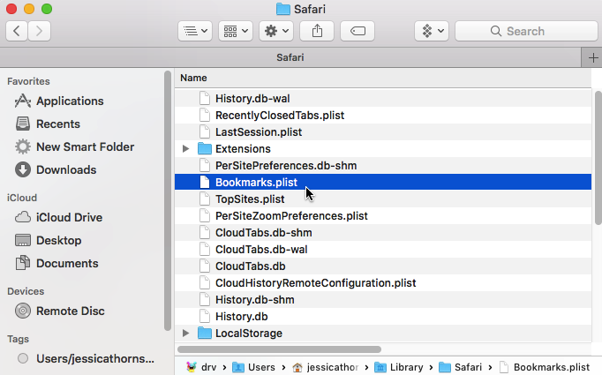The width and height of the screenshot is (602, 375).
Task: Select the History.db file
Action: [x=383, y=317]
